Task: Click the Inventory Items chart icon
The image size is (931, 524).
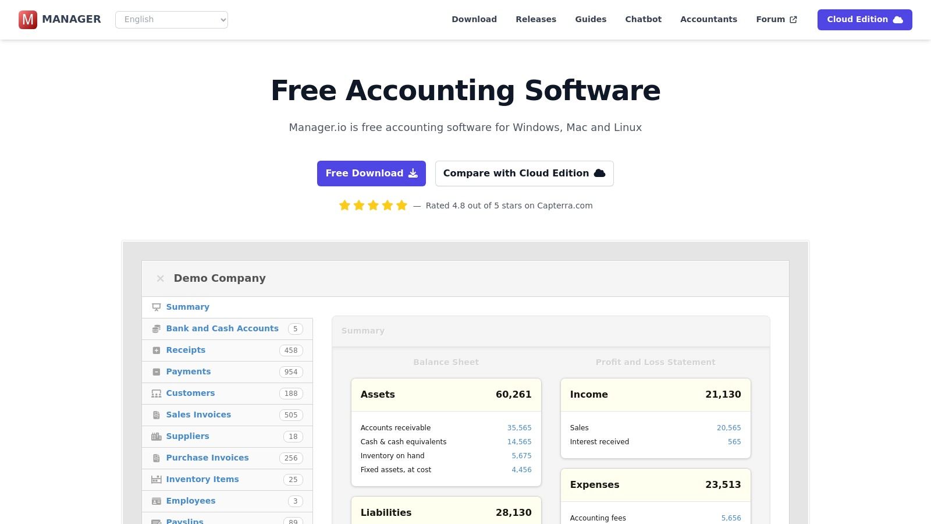Action: [156, 479]
